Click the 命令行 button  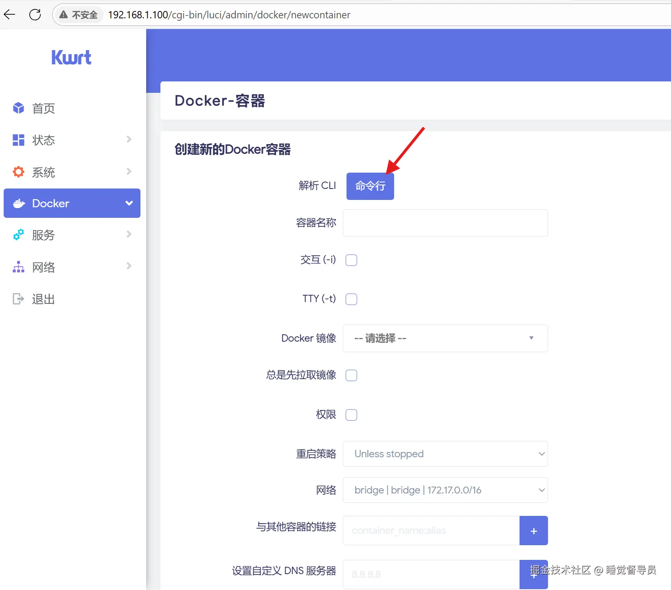(370, 186)
